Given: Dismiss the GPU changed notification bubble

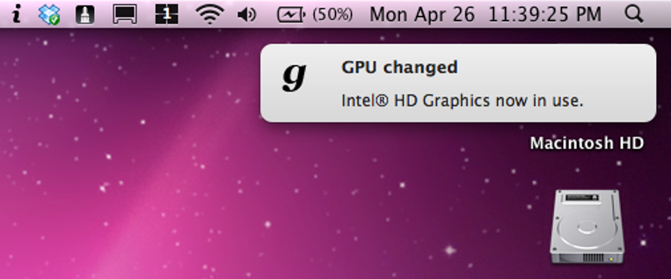Looking at the screenshot, I should tap(458, 83).
